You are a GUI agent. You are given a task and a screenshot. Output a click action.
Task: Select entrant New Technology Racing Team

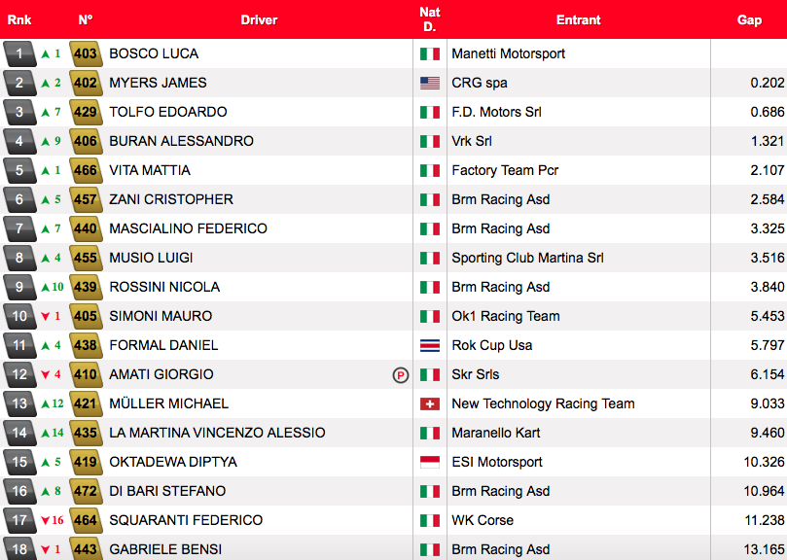pyautogui.click(x=543, y=403)
